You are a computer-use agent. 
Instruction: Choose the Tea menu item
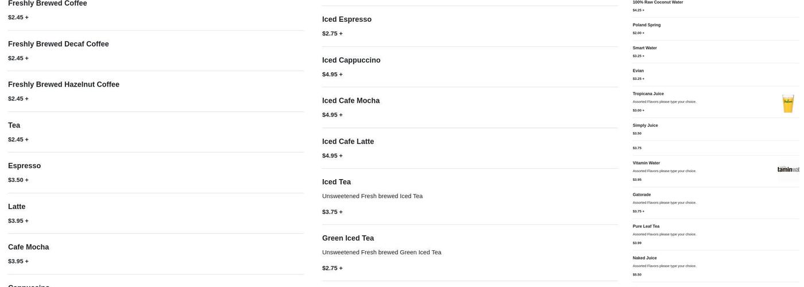tap(14, 125)
